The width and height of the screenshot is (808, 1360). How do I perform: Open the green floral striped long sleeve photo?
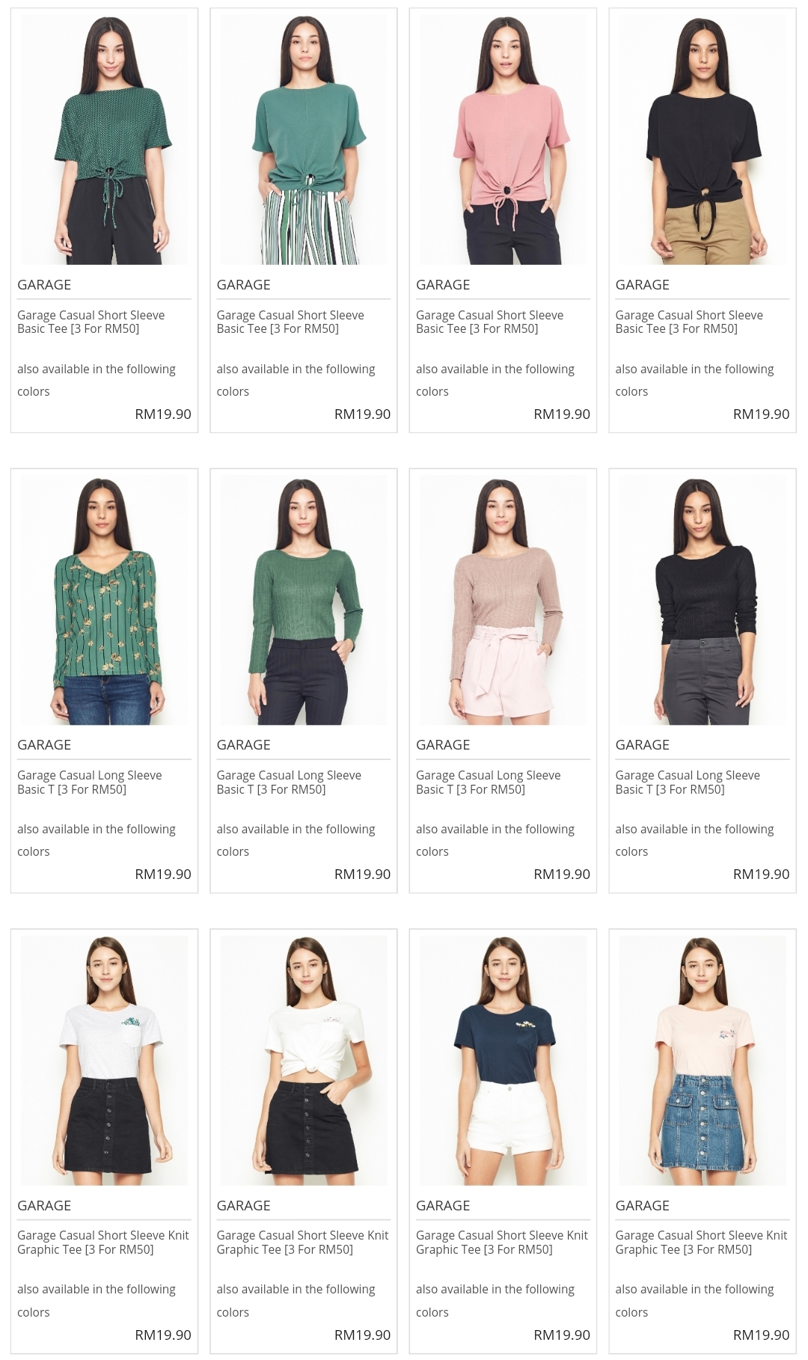(x=104, y=600)
